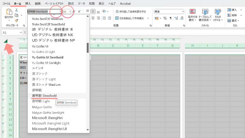Select row header 10
Viewport: 245px width, 138px height.
(x=10, y=104)
